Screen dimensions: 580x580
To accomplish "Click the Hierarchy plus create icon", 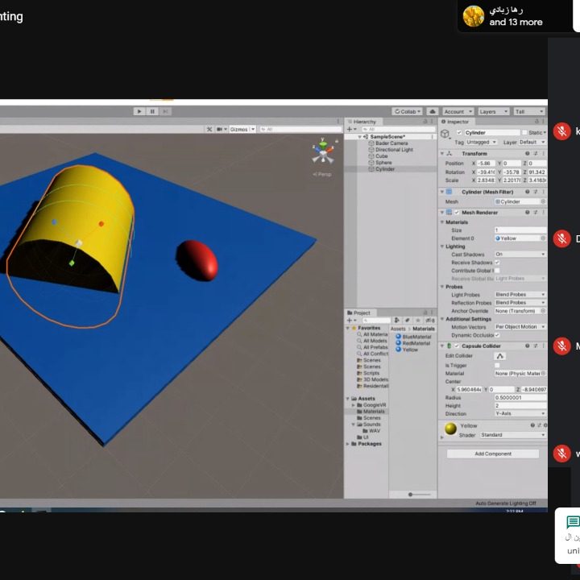I will point(350,129).
